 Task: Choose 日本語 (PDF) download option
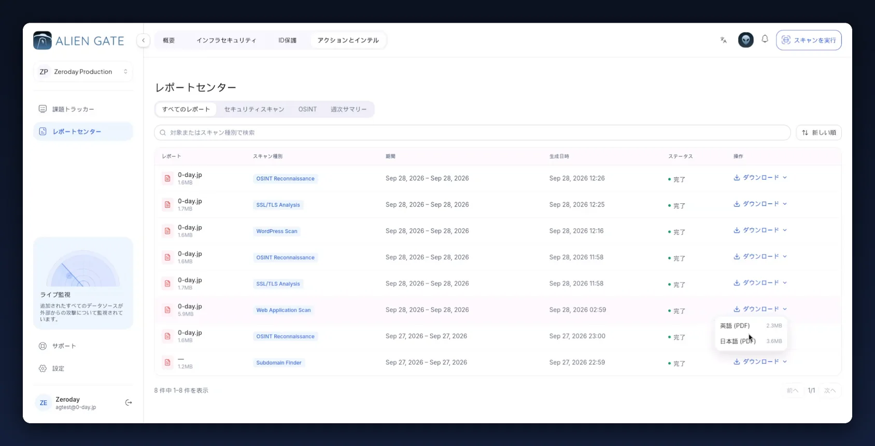pyautogui.click(x=751, y=341)
